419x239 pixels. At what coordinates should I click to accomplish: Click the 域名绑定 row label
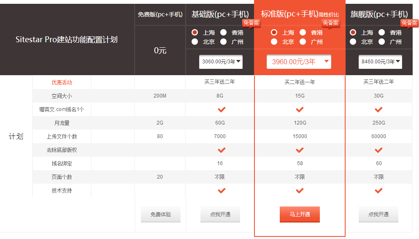click(x=62, y=163)
